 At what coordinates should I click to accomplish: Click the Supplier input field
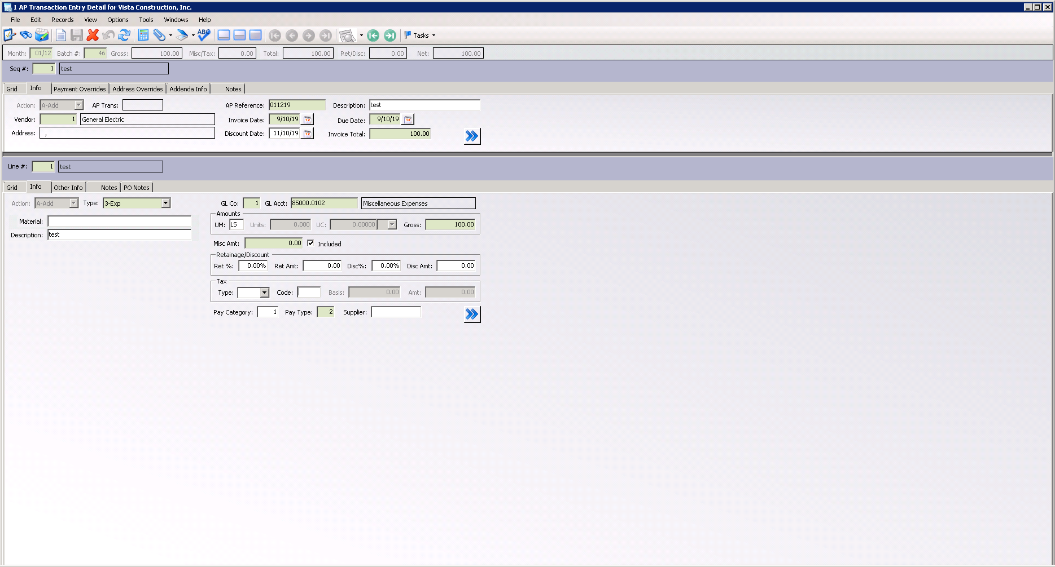(396, 312)
